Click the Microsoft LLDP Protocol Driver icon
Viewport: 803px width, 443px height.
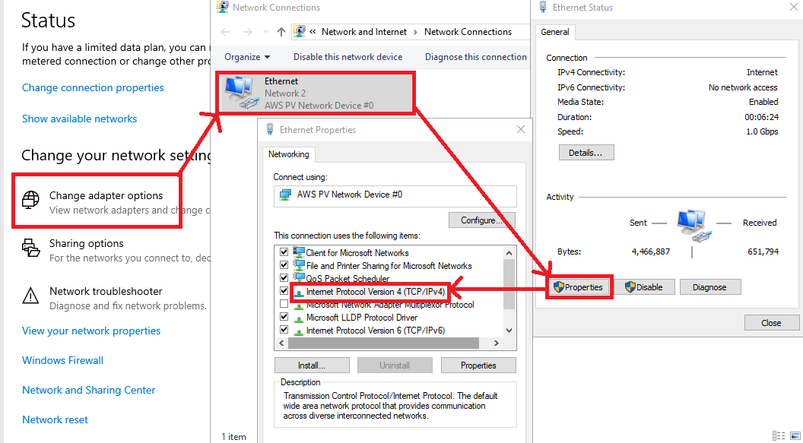pyautogui.click(x=299, y=318)
